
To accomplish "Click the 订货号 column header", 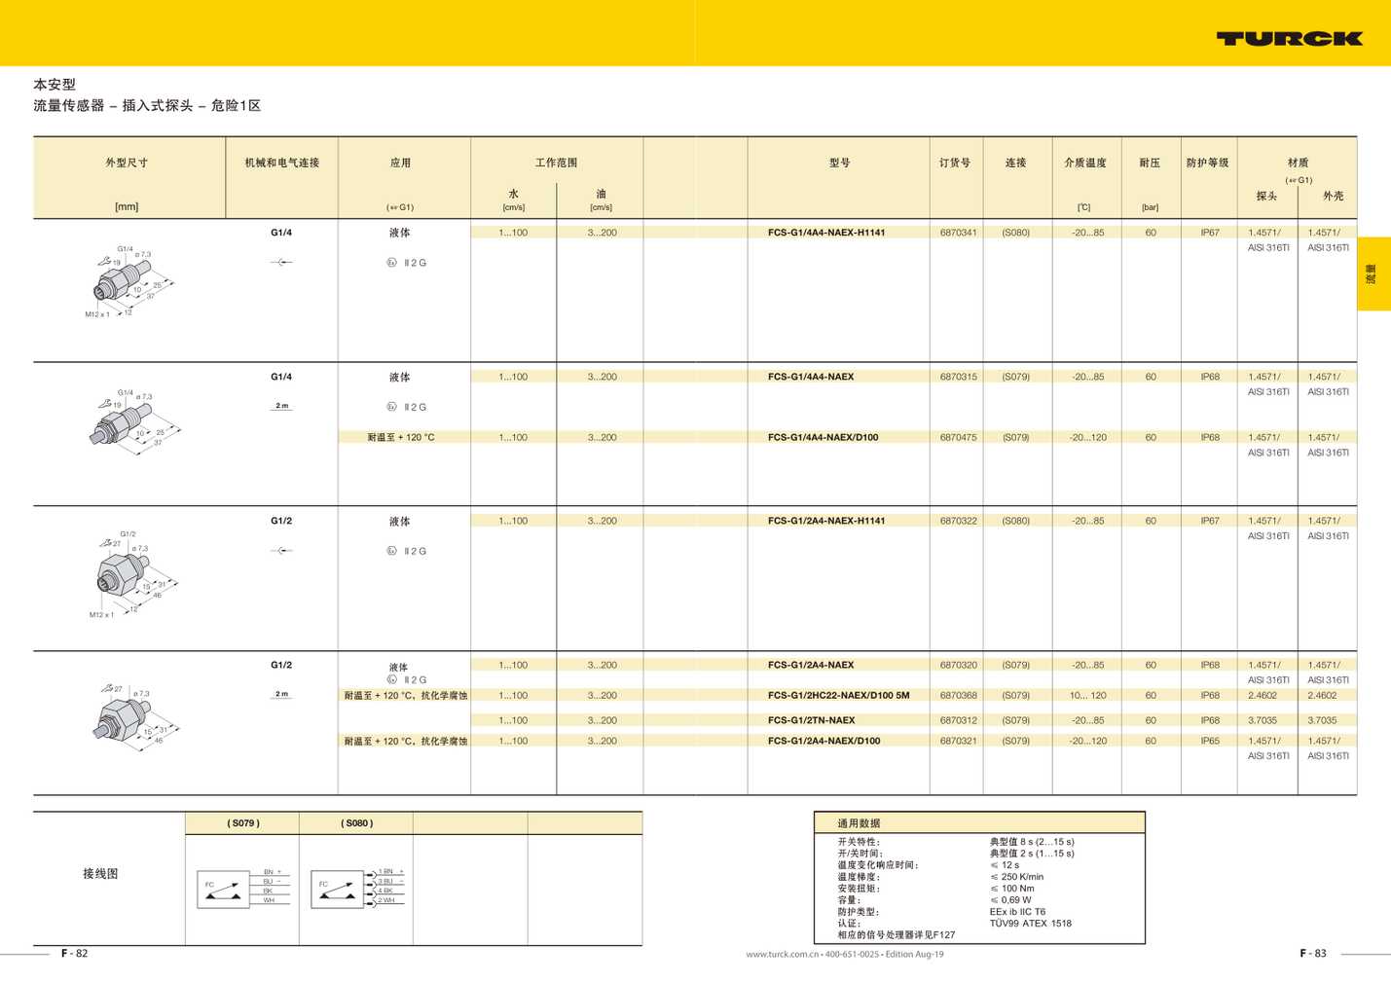I will pos(955,163).
